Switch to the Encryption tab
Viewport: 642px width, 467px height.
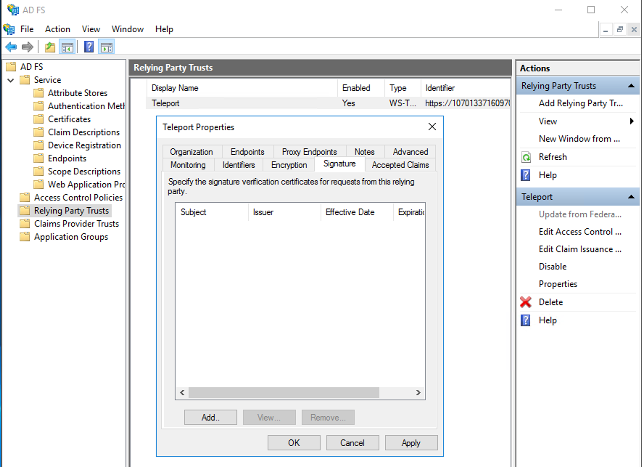(289, 165)
